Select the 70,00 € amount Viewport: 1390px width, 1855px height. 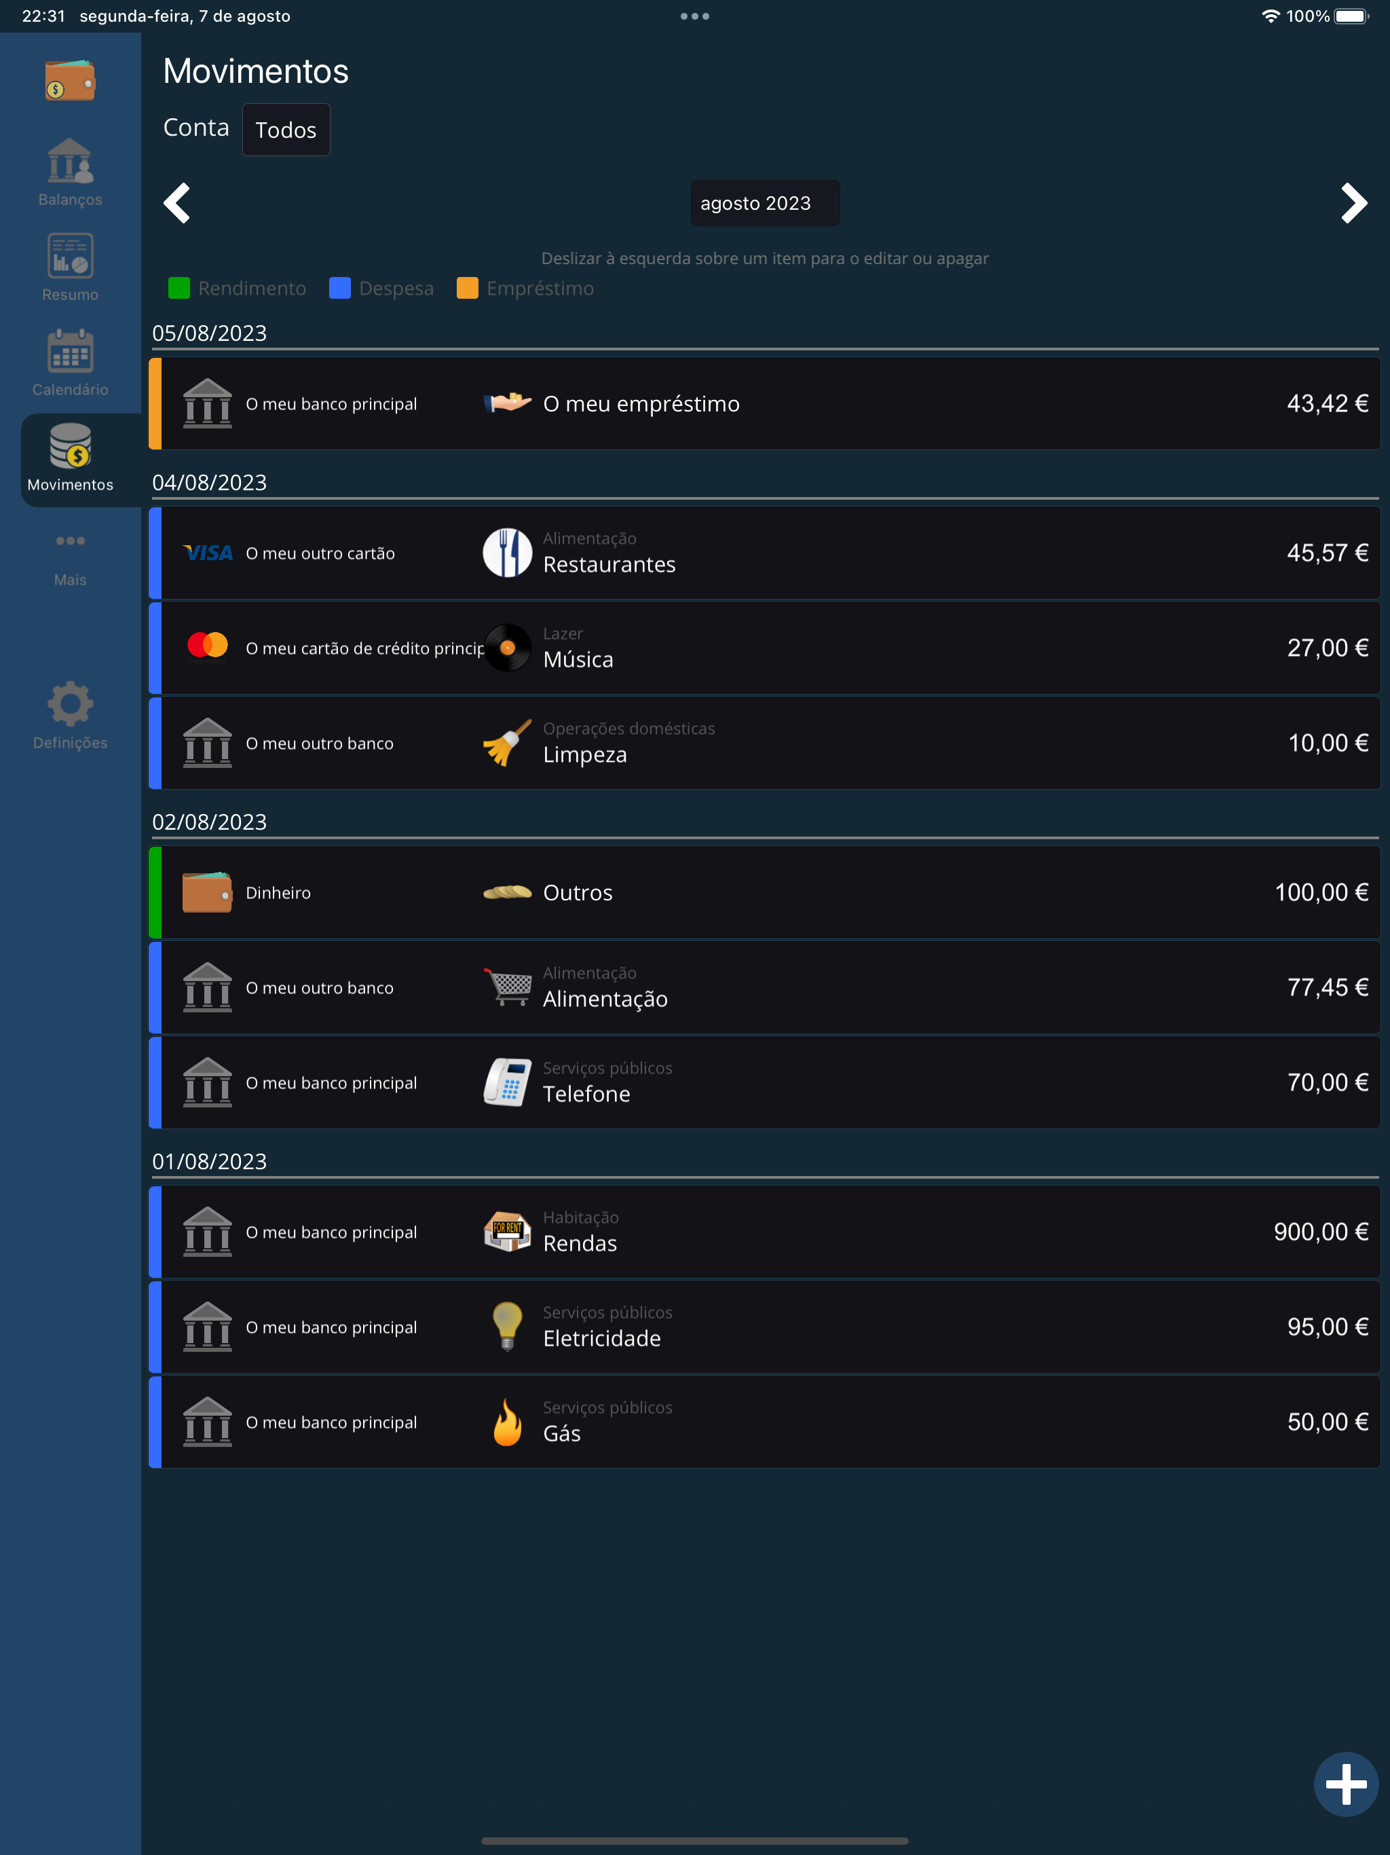tap(1327, 1082)
